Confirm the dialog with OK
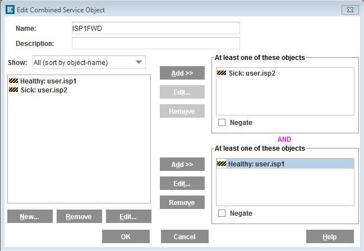 (126, 237)
